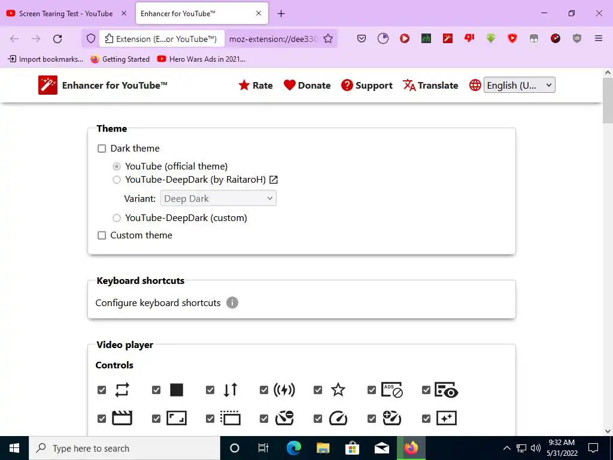Viewport: 613px width, 460px height.
Task: Click the clapperboard cinema mode icon
Action: click(122, 418)
